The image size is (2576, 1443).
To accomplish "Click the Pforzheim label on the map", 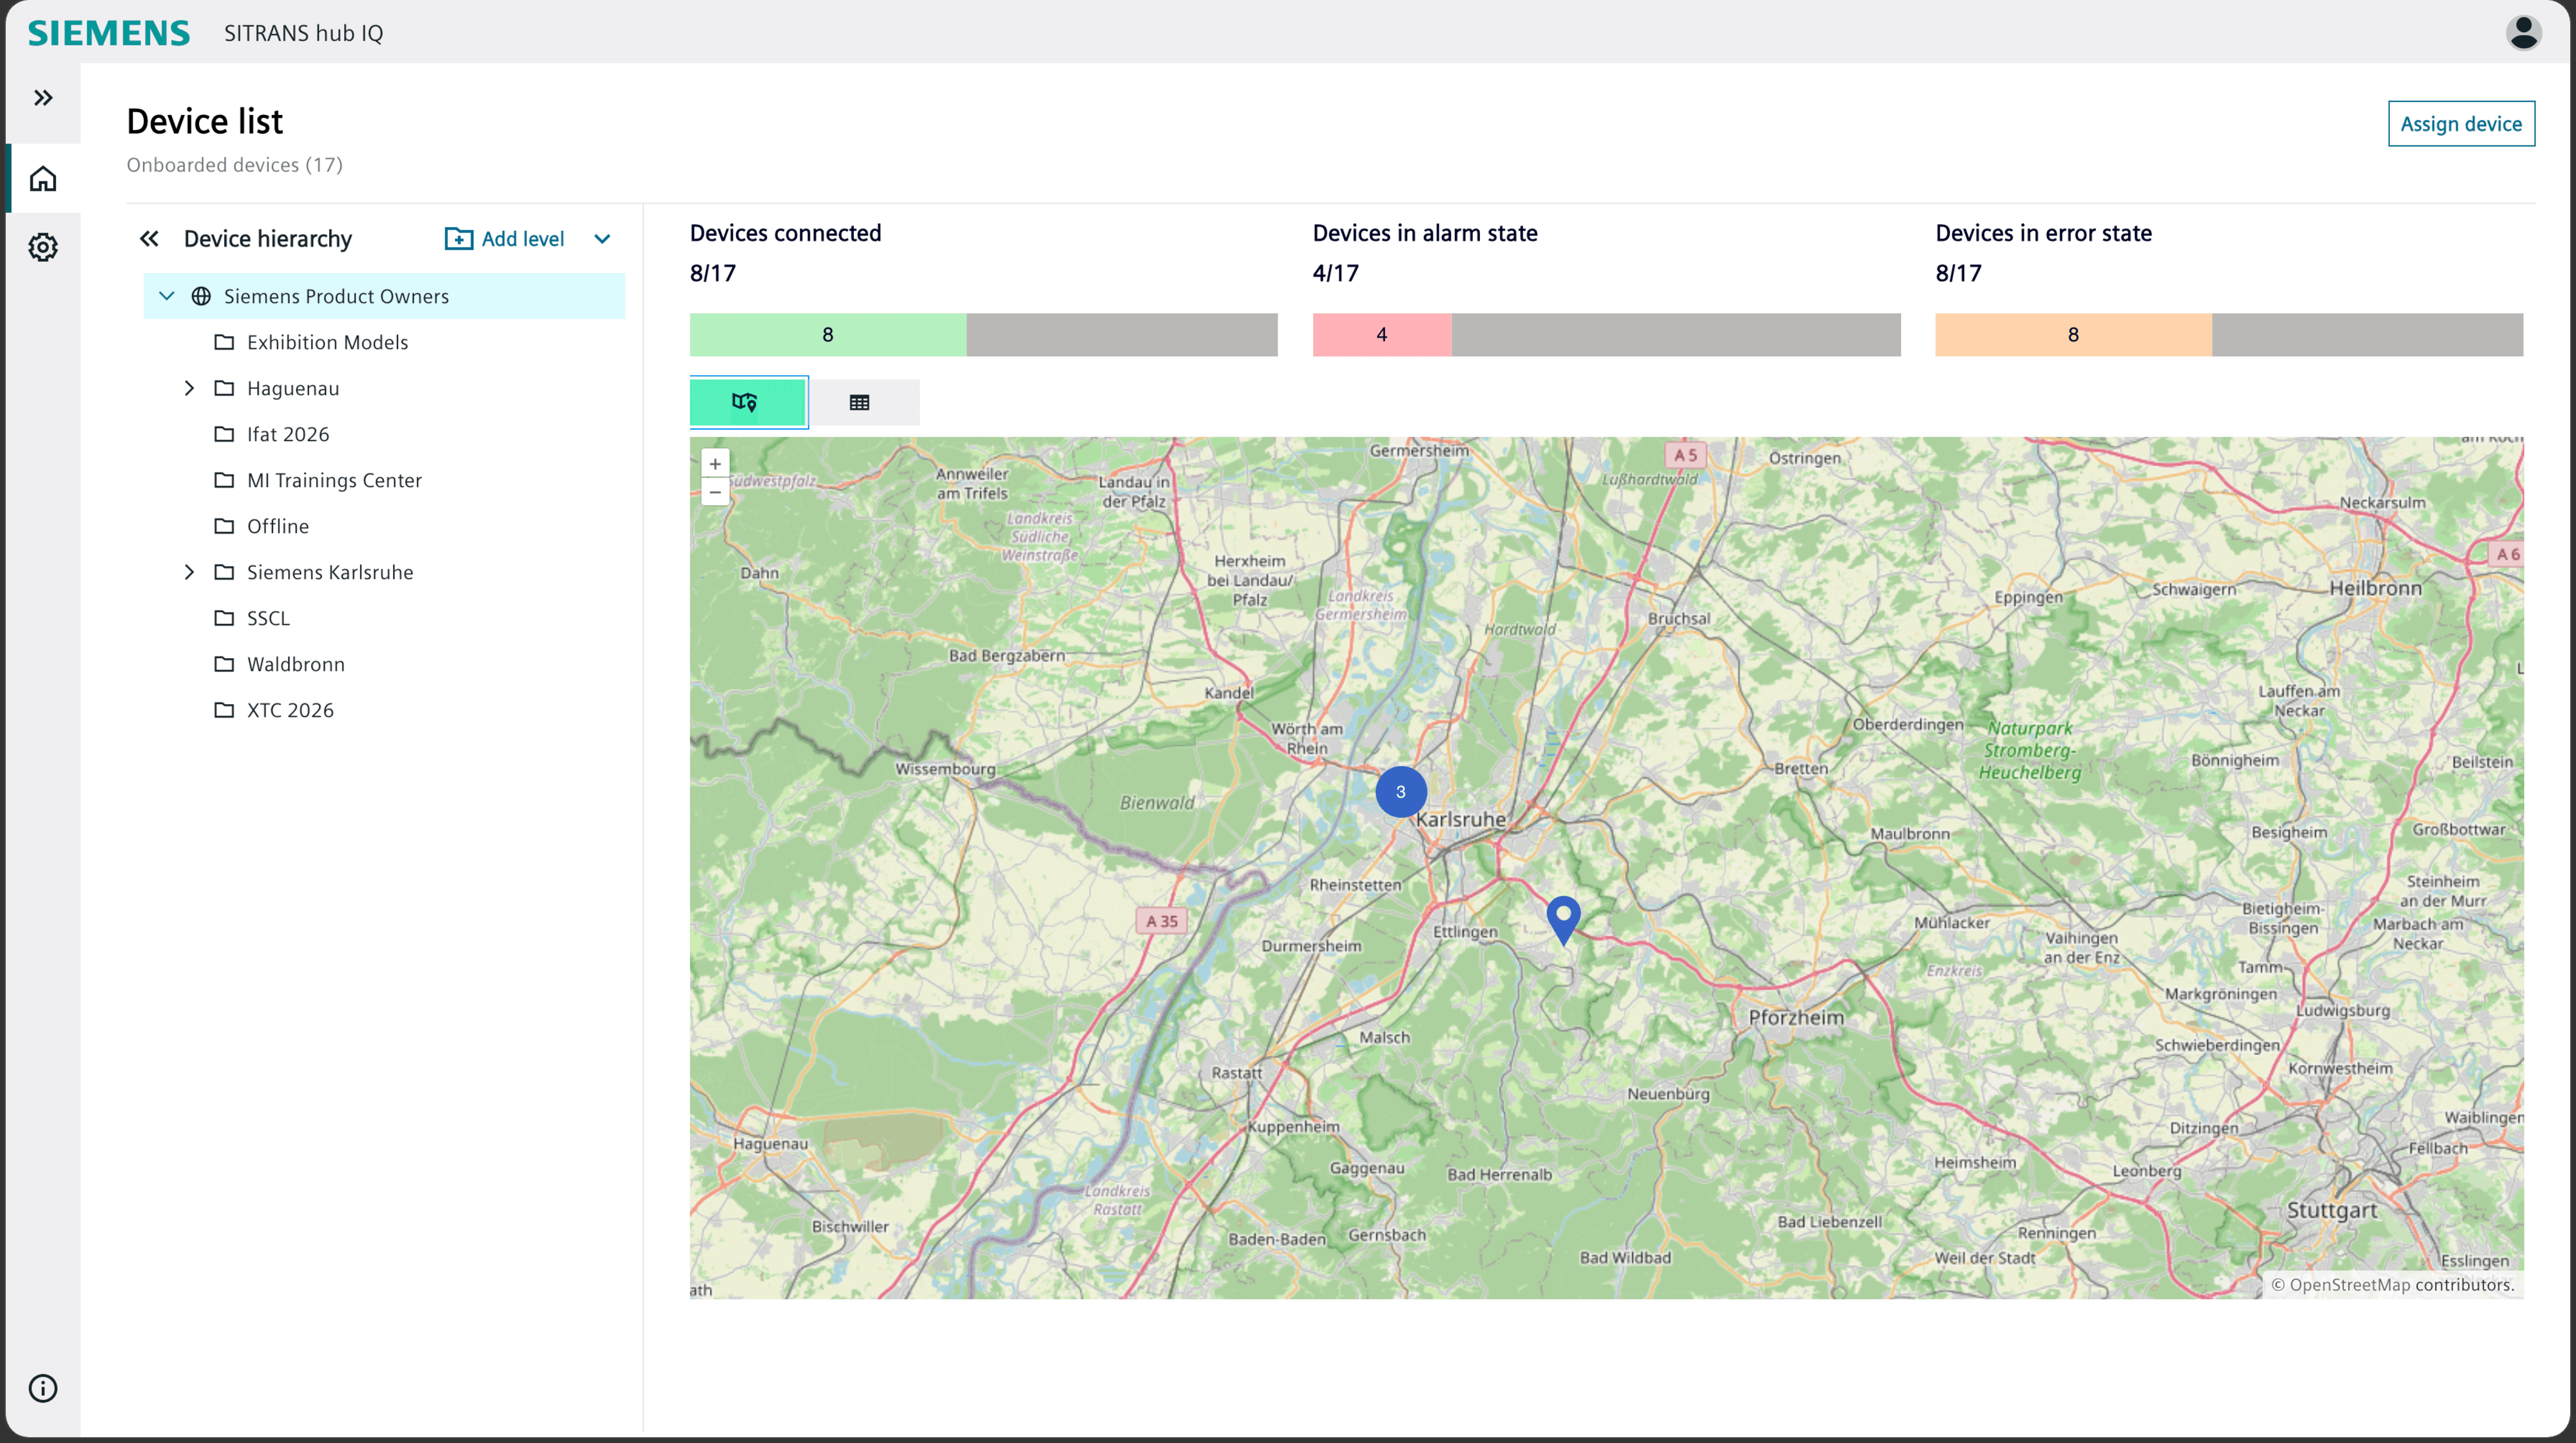I will click(x=1796, y=1017).
